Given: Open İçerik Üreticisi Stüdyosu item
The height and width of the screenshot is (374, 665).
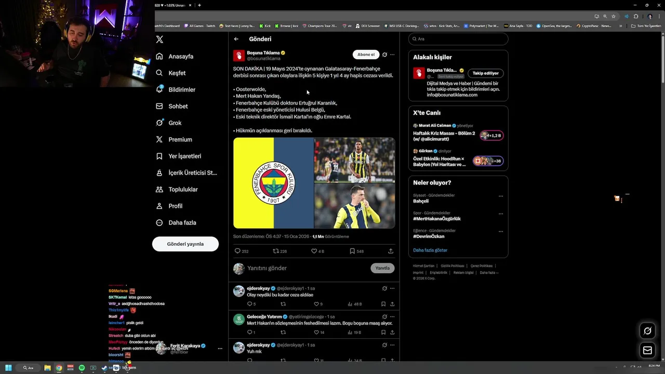Looking at the screenshot, I should pyautogui.click(x=187, y=172).
